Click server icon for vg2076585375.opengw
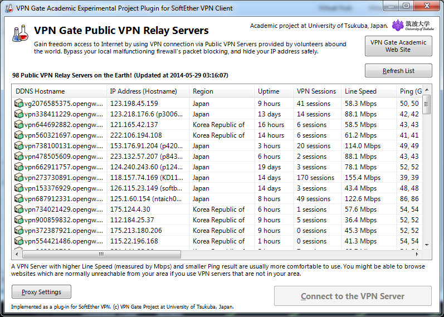 19,104
